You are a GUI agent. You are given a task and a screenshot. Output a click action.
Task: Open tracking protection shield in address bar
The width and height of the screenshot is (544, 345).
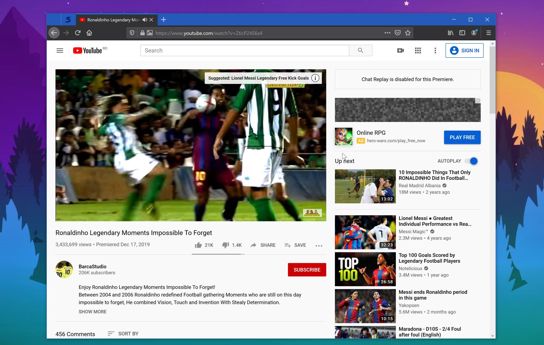click(132, 33)
